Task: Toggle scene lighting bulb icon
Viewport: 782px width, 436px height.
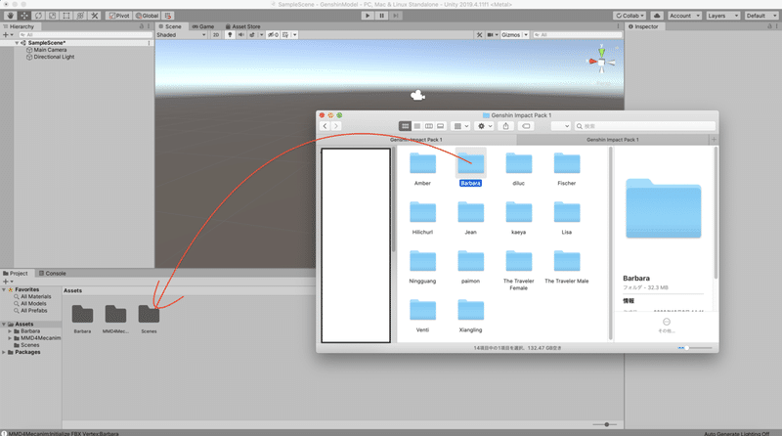Action: (230, 35)
